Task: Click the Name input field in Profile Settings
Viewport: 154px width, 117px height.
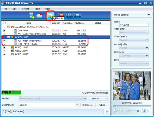Action: click(134, 25)
